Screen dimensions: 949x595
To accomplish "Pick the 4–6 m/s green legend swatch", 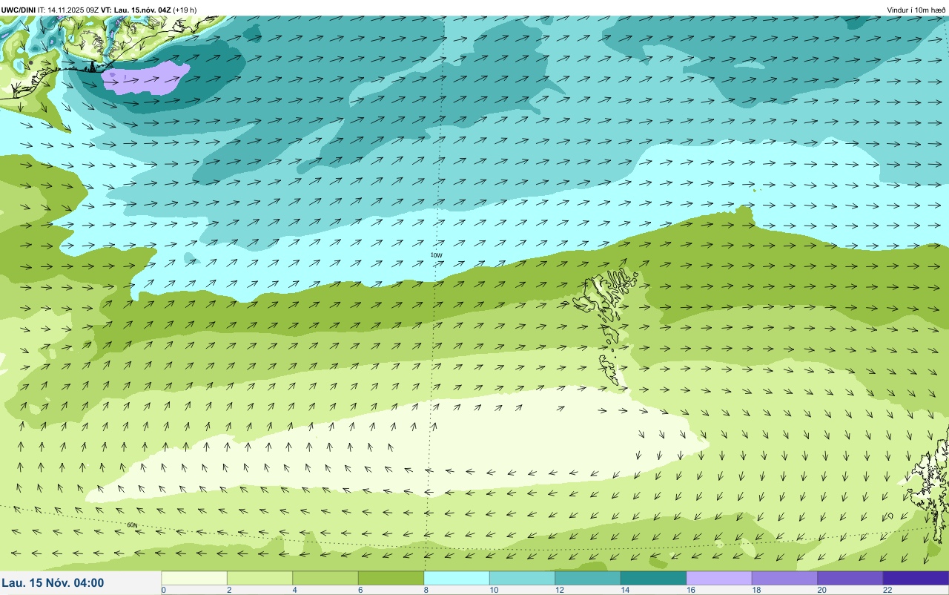I will 325,578.
